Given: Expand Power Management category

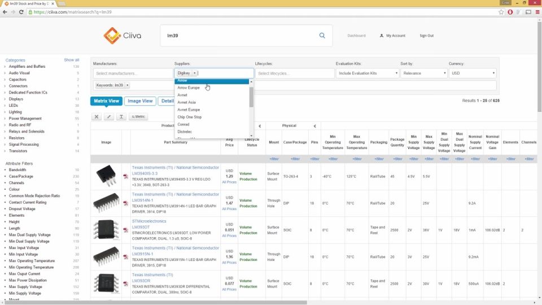Looking at the screenshot, I should point(25,119).
